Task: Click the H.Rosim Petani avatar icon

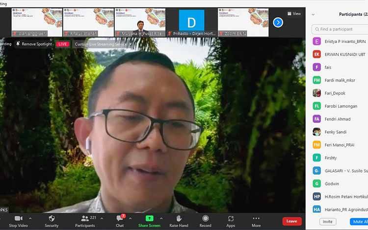Action: (316, 197)
